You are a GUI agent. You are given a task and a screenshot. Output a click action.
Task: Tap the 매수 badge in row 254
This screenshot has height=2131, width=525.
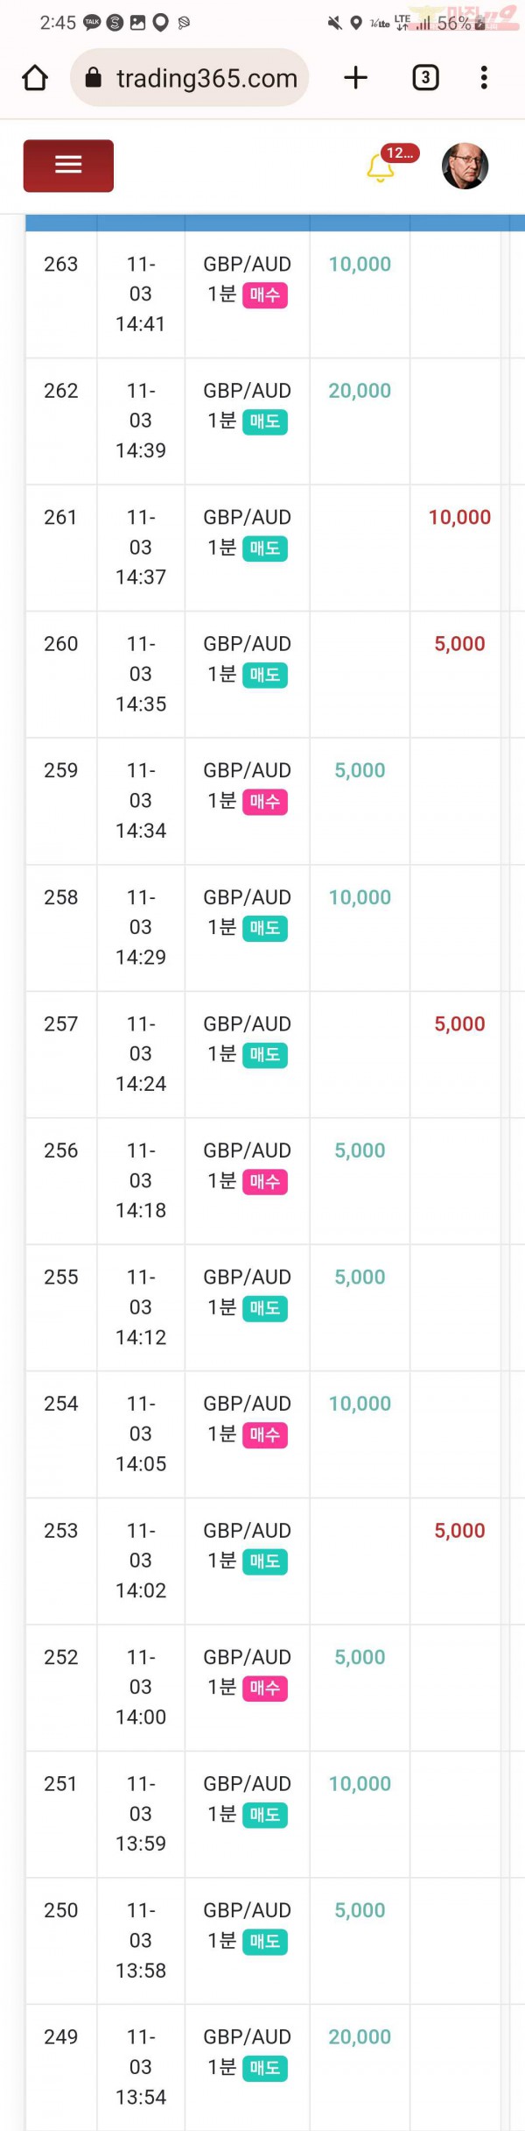(264, 1435)
